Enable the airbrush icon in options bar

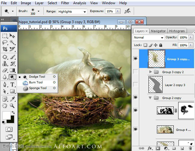(x=127, y=11)
